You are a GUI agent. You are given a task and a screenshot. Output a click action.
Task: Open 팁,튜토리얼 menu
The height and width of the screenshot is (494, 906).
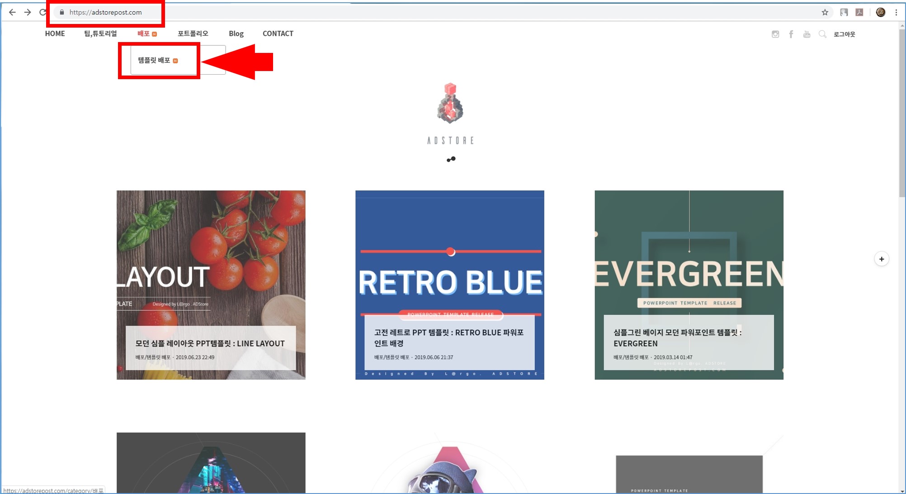(100, 33)
